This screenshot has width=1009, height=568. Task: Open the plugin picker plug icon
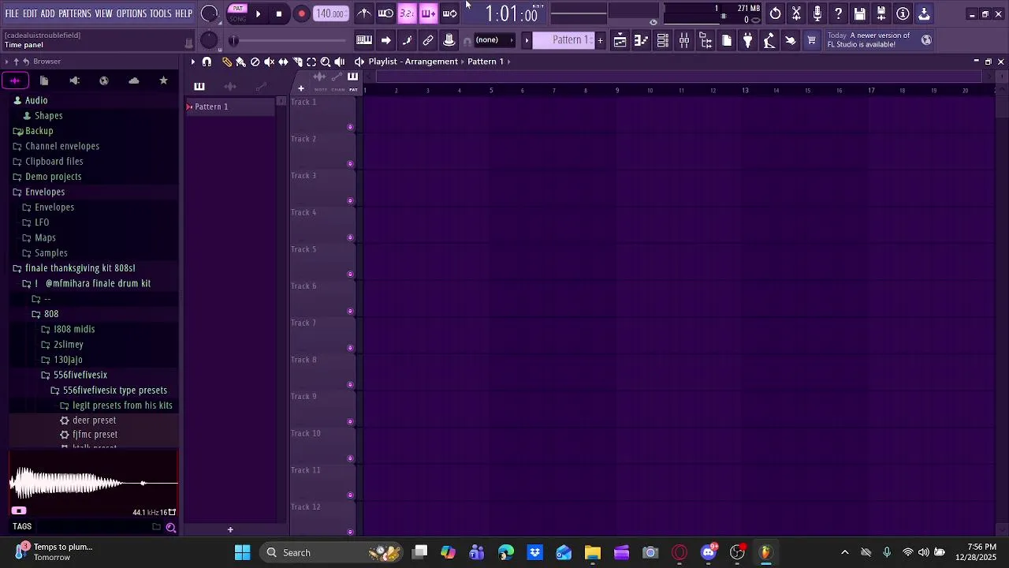pyautogui.click(x=748, y=40)
